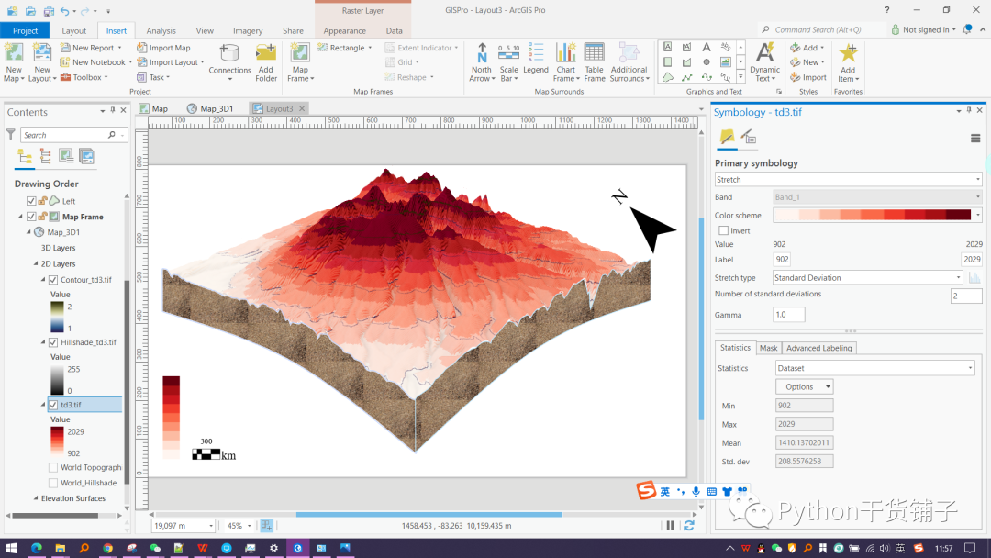This screenshot has height=558, width=991.
Task: Click the Dynamic Text tool
Action: tap(764, 61)
